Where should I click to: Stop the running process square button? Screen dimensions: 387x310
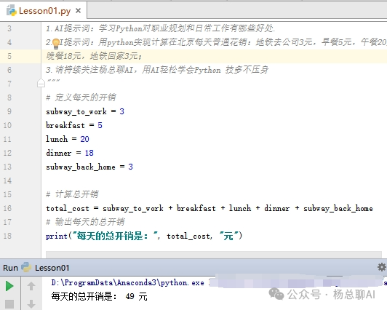9,304
